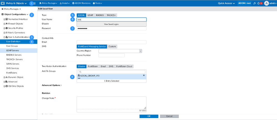Select the LOCAL_GROUP_193 entry
The image size is (277, 120).
(x=112, y=77)
